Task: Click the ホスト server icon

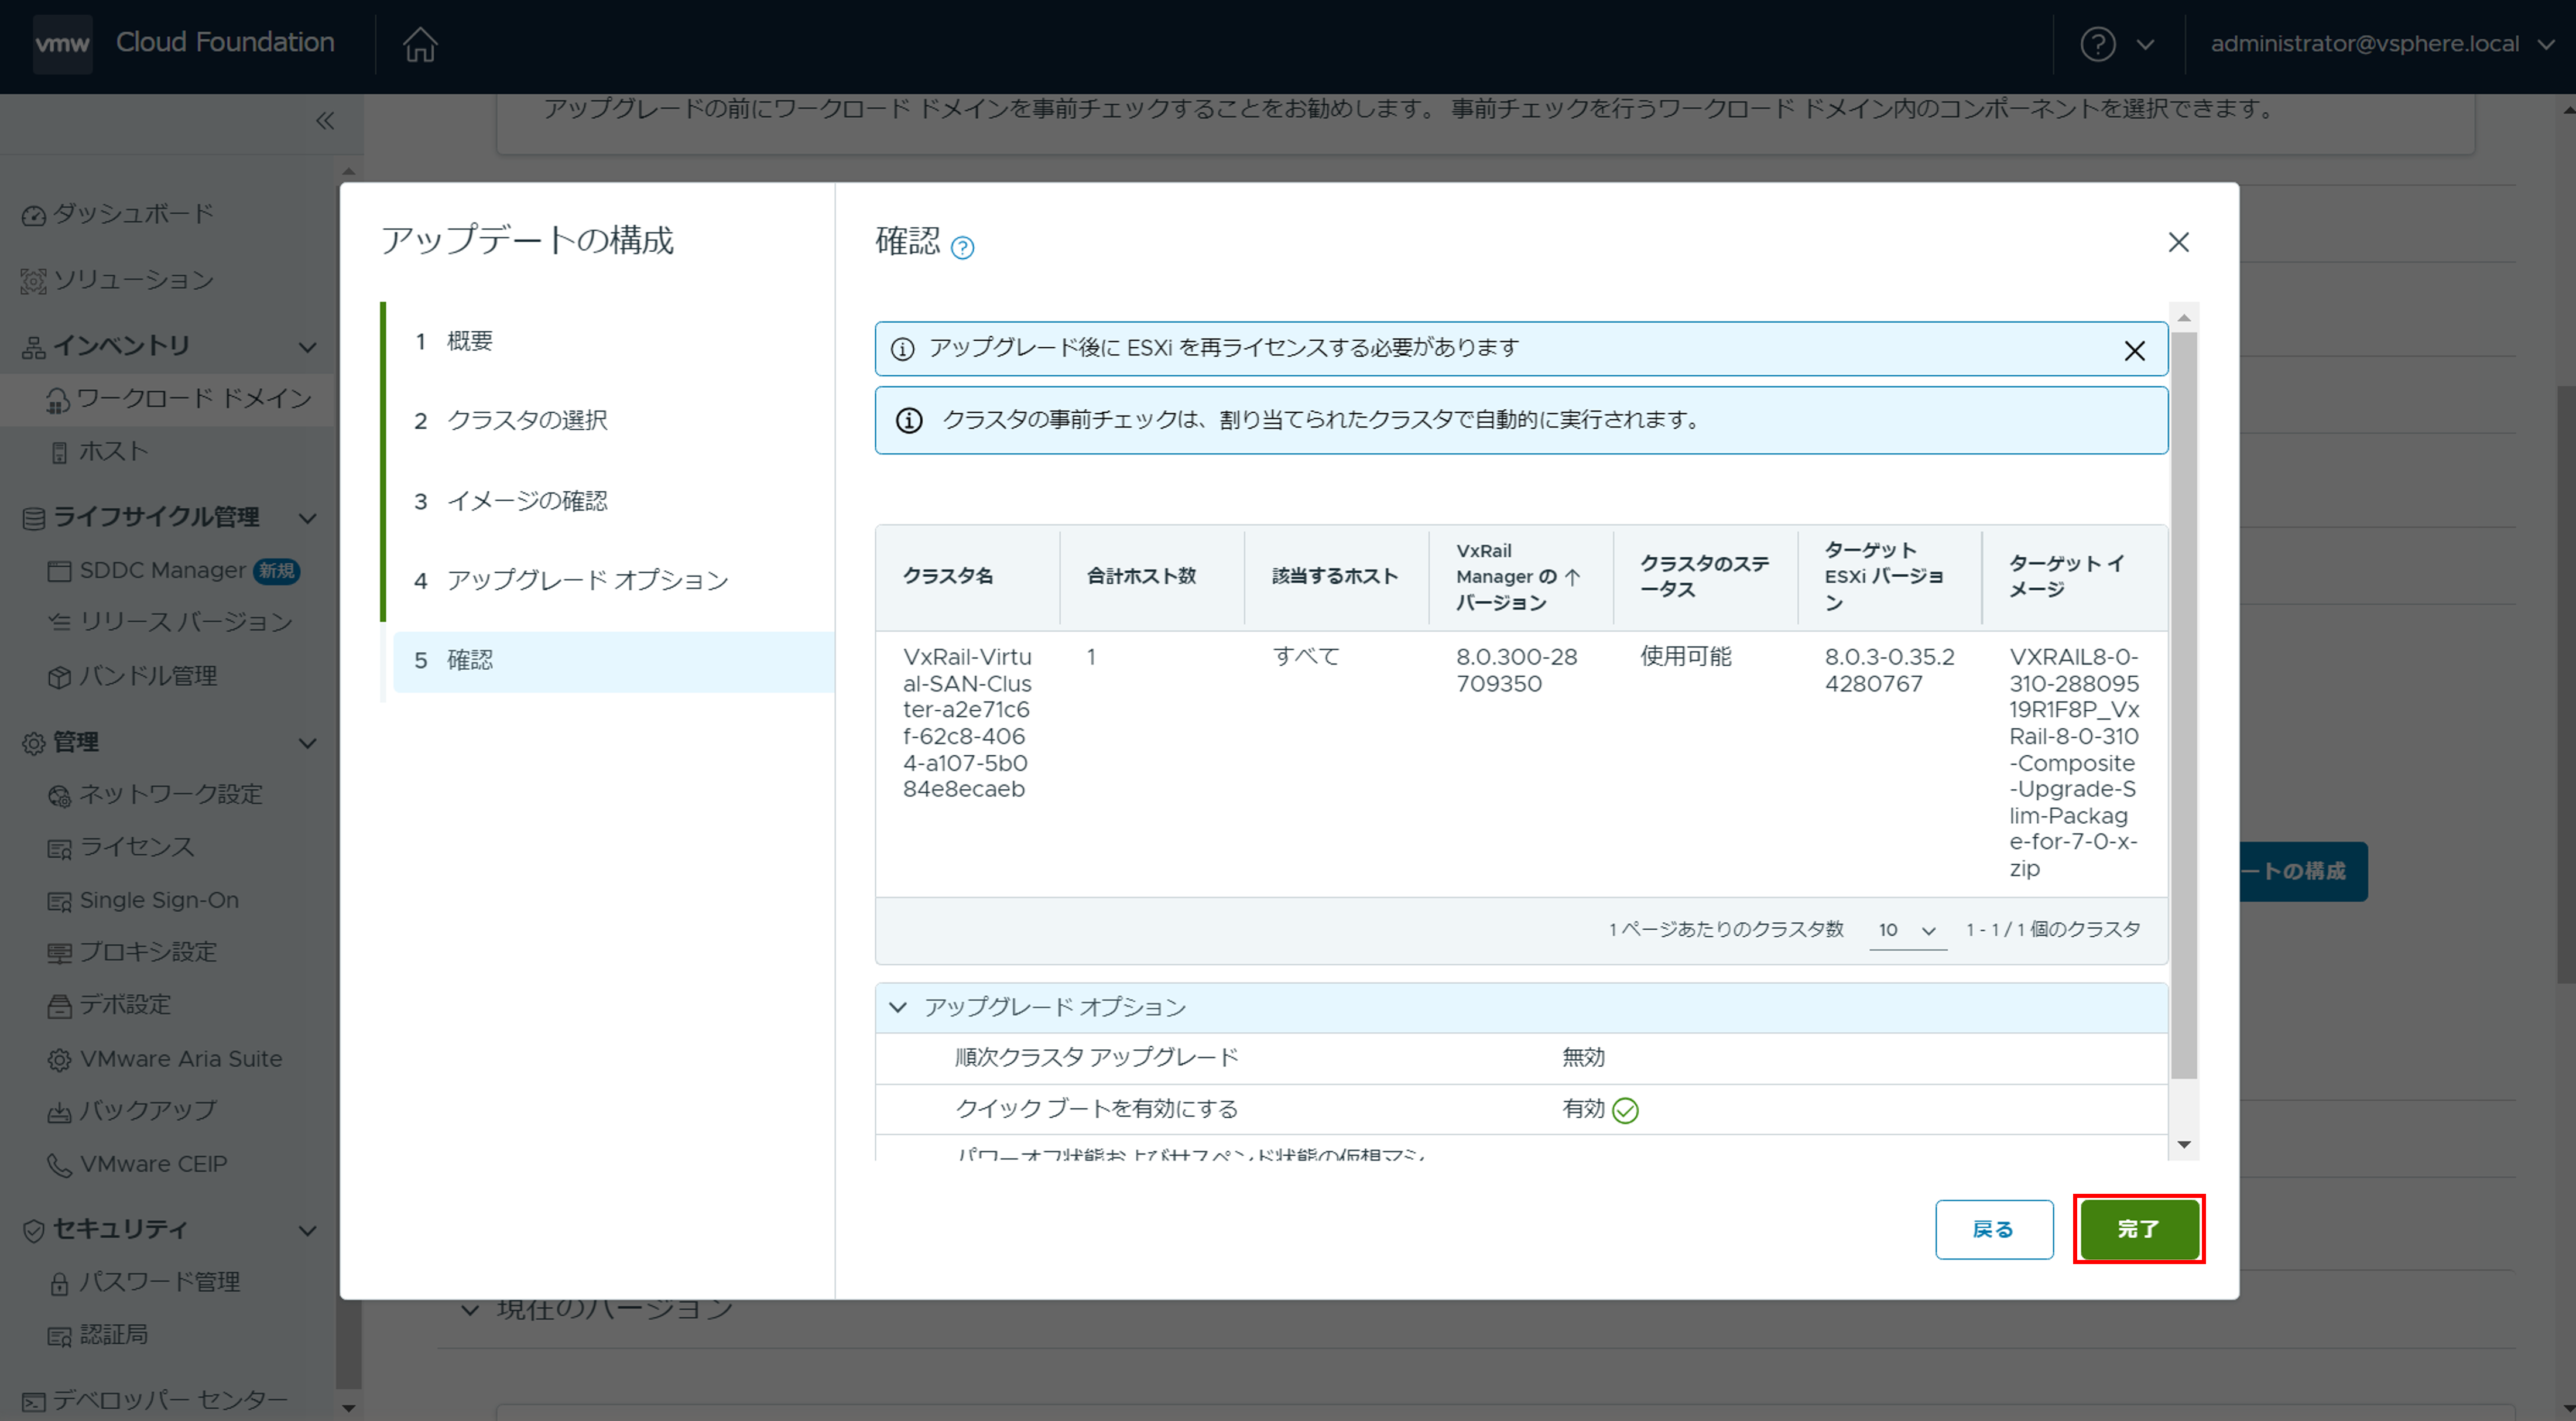Action: [x=59, y=454]
